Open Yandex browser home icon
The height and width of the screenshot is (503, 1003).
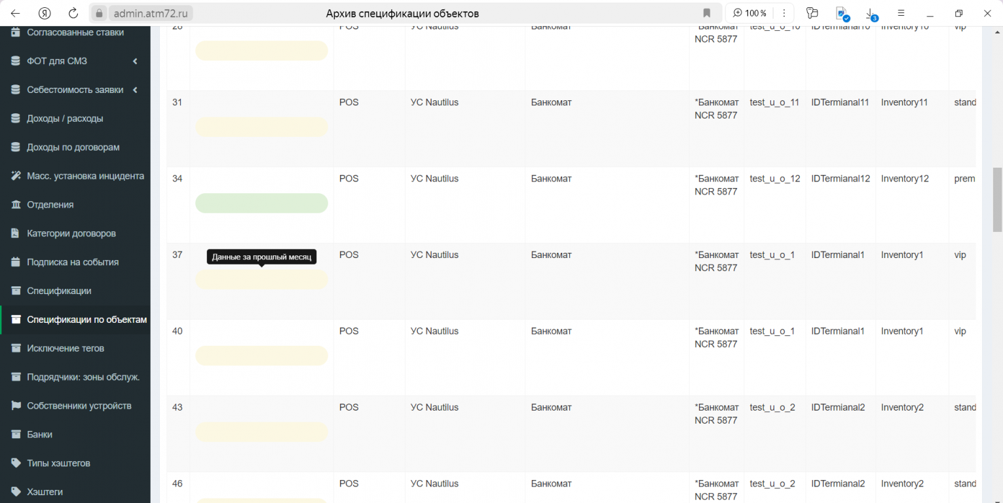[45, 13]
